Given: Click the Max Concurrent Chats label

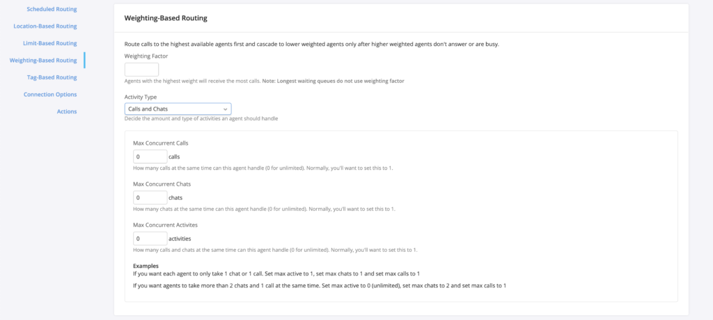Looking at the screenshot, I should coord(162,184).
